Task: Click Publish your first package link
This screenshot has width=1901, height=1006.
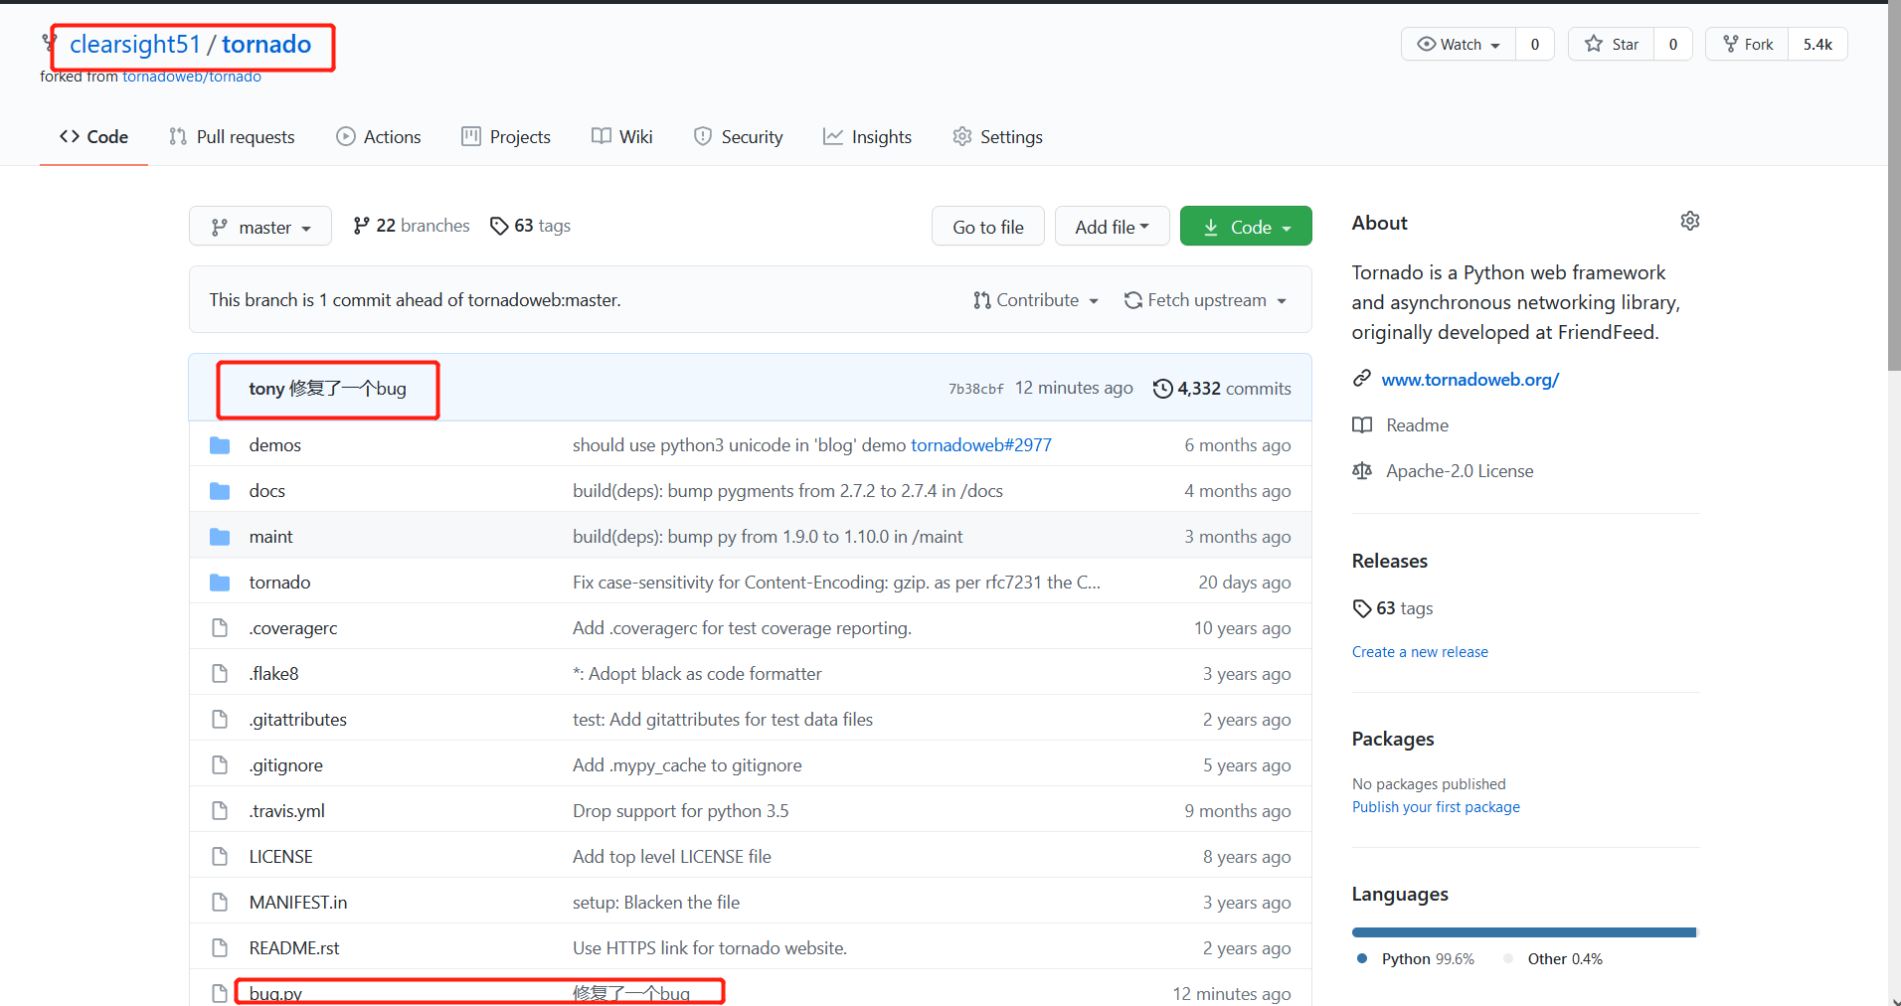Action: pos(1436,807)
